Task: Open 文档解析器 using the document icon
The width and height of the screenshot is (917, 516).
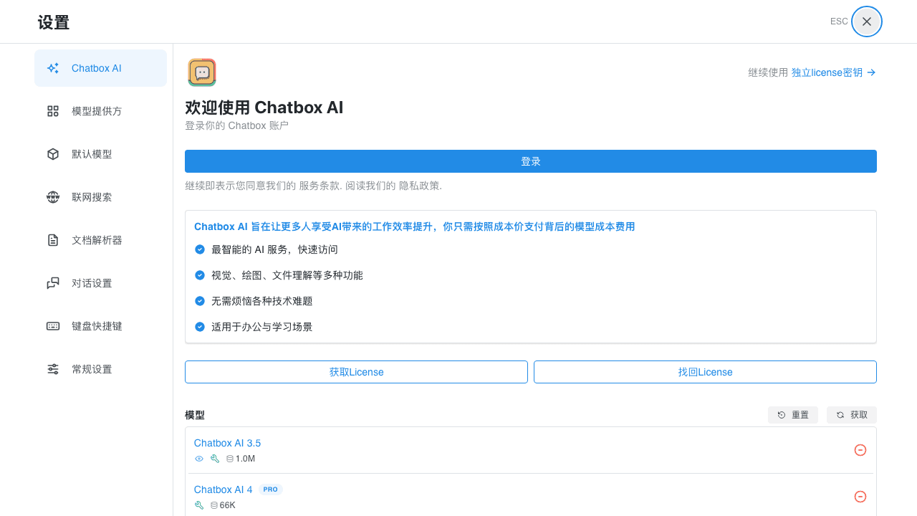Action: (x=52, y=239)
